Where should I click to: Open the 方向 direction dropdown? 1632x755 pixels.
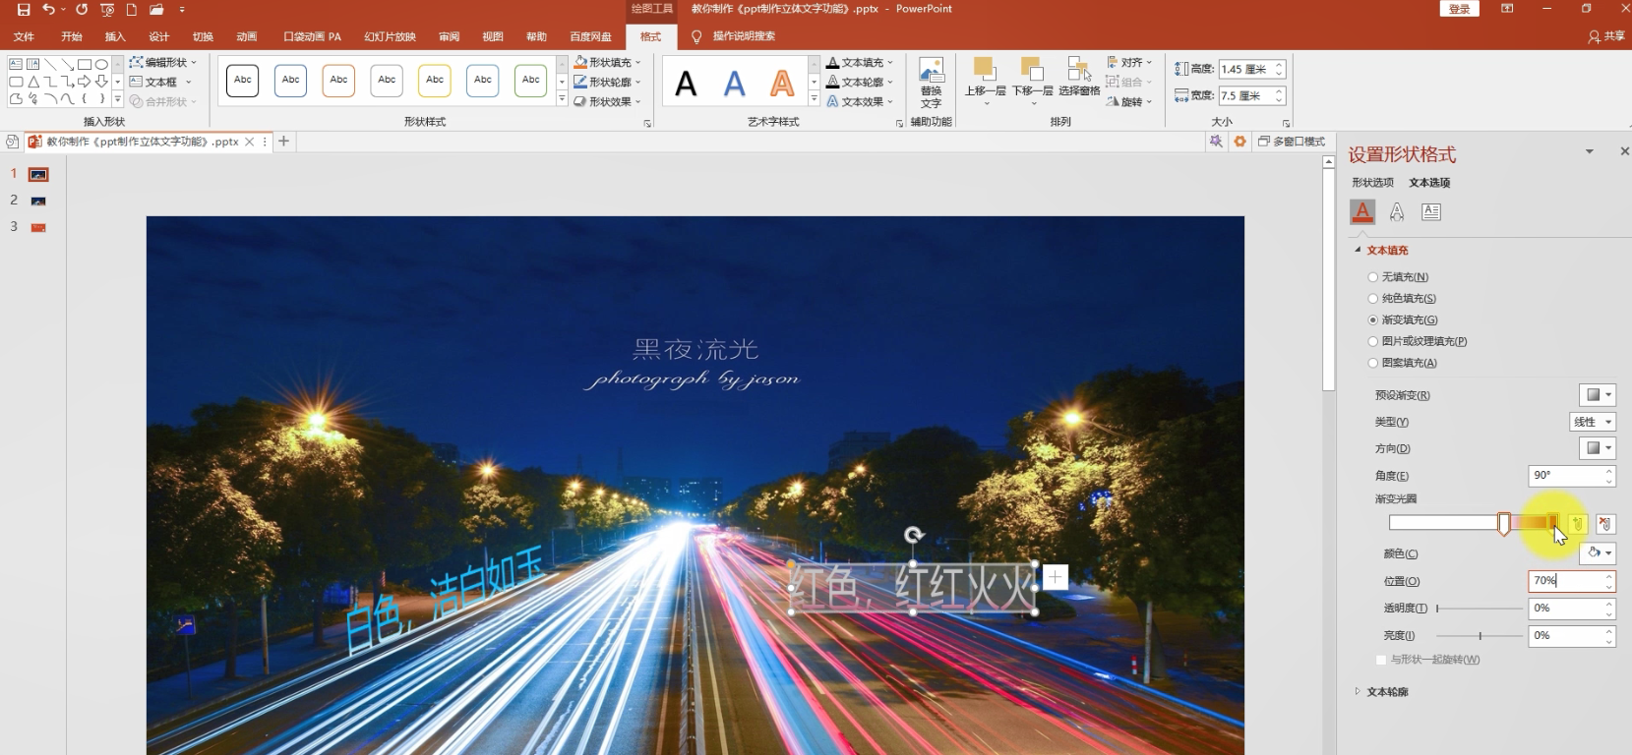pos(1598,448)
